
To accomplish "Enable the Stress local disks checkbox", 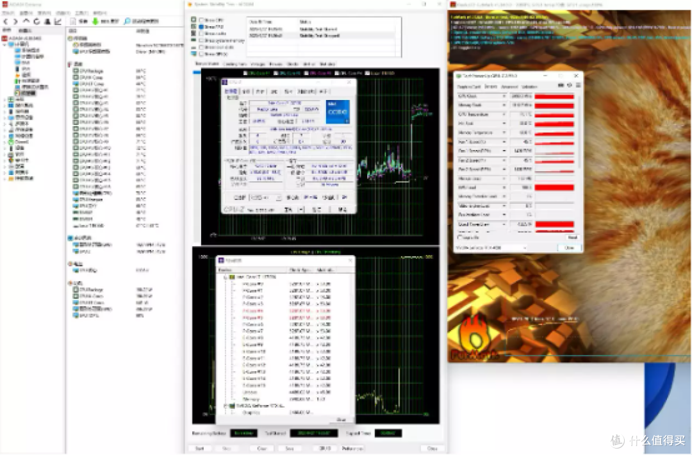I will (202, 47).
